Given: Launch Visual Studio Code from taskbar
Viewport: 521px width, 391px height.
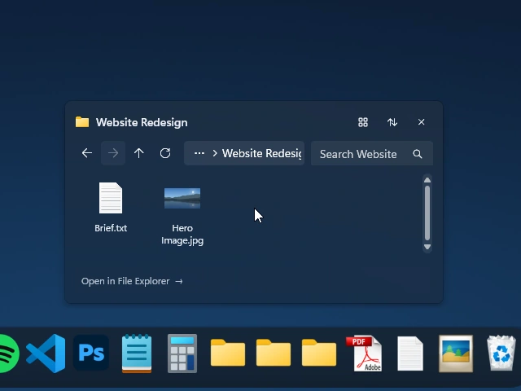Looking at the screenshot, I should (x=46, y=354).
